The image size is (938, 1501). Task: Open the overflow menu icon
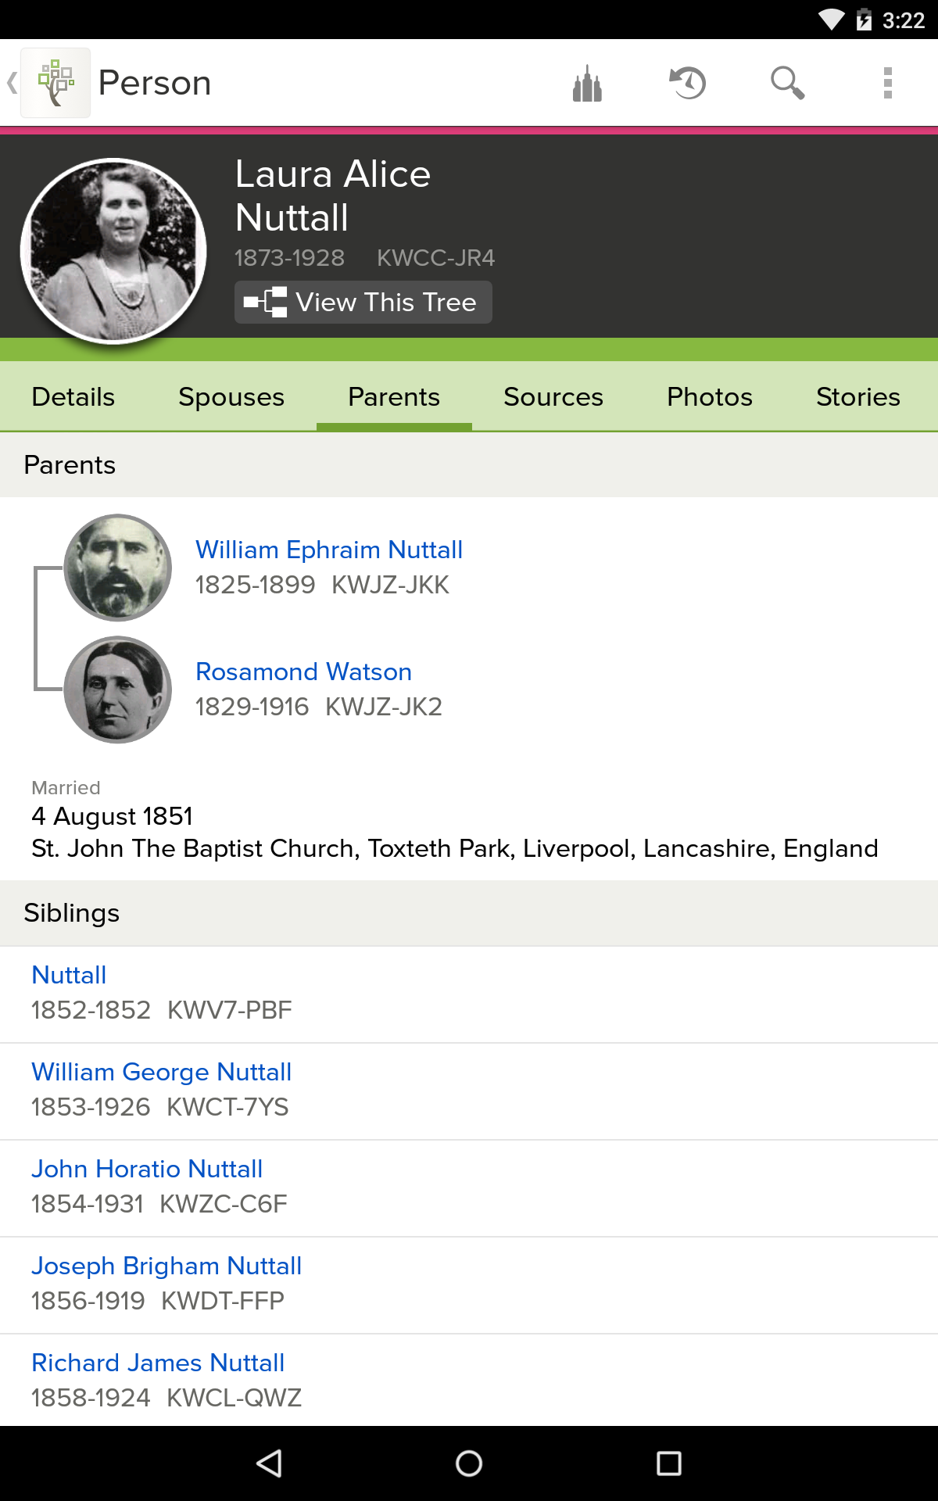point(887,81)
